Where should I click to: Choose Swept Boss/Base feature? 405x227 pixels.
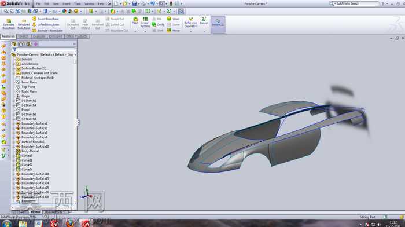(x=45, y=19)
